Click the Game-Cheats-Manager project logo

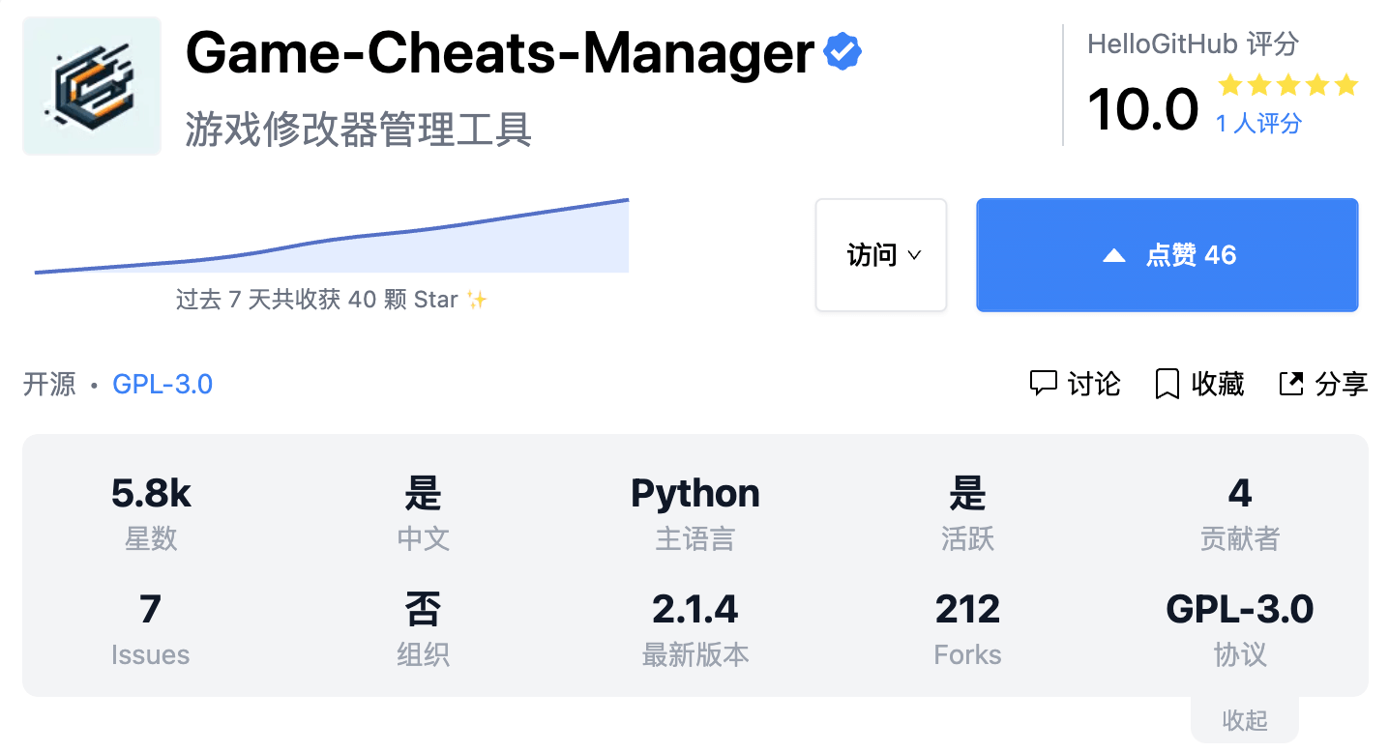(92, 86)
